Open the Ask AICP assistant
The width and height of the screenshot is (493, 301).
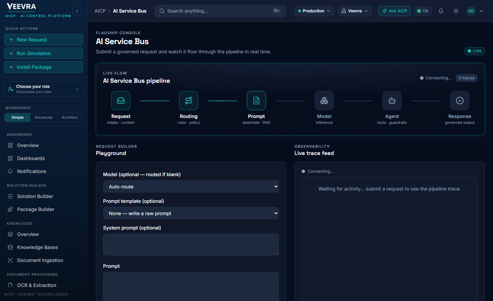394,11
